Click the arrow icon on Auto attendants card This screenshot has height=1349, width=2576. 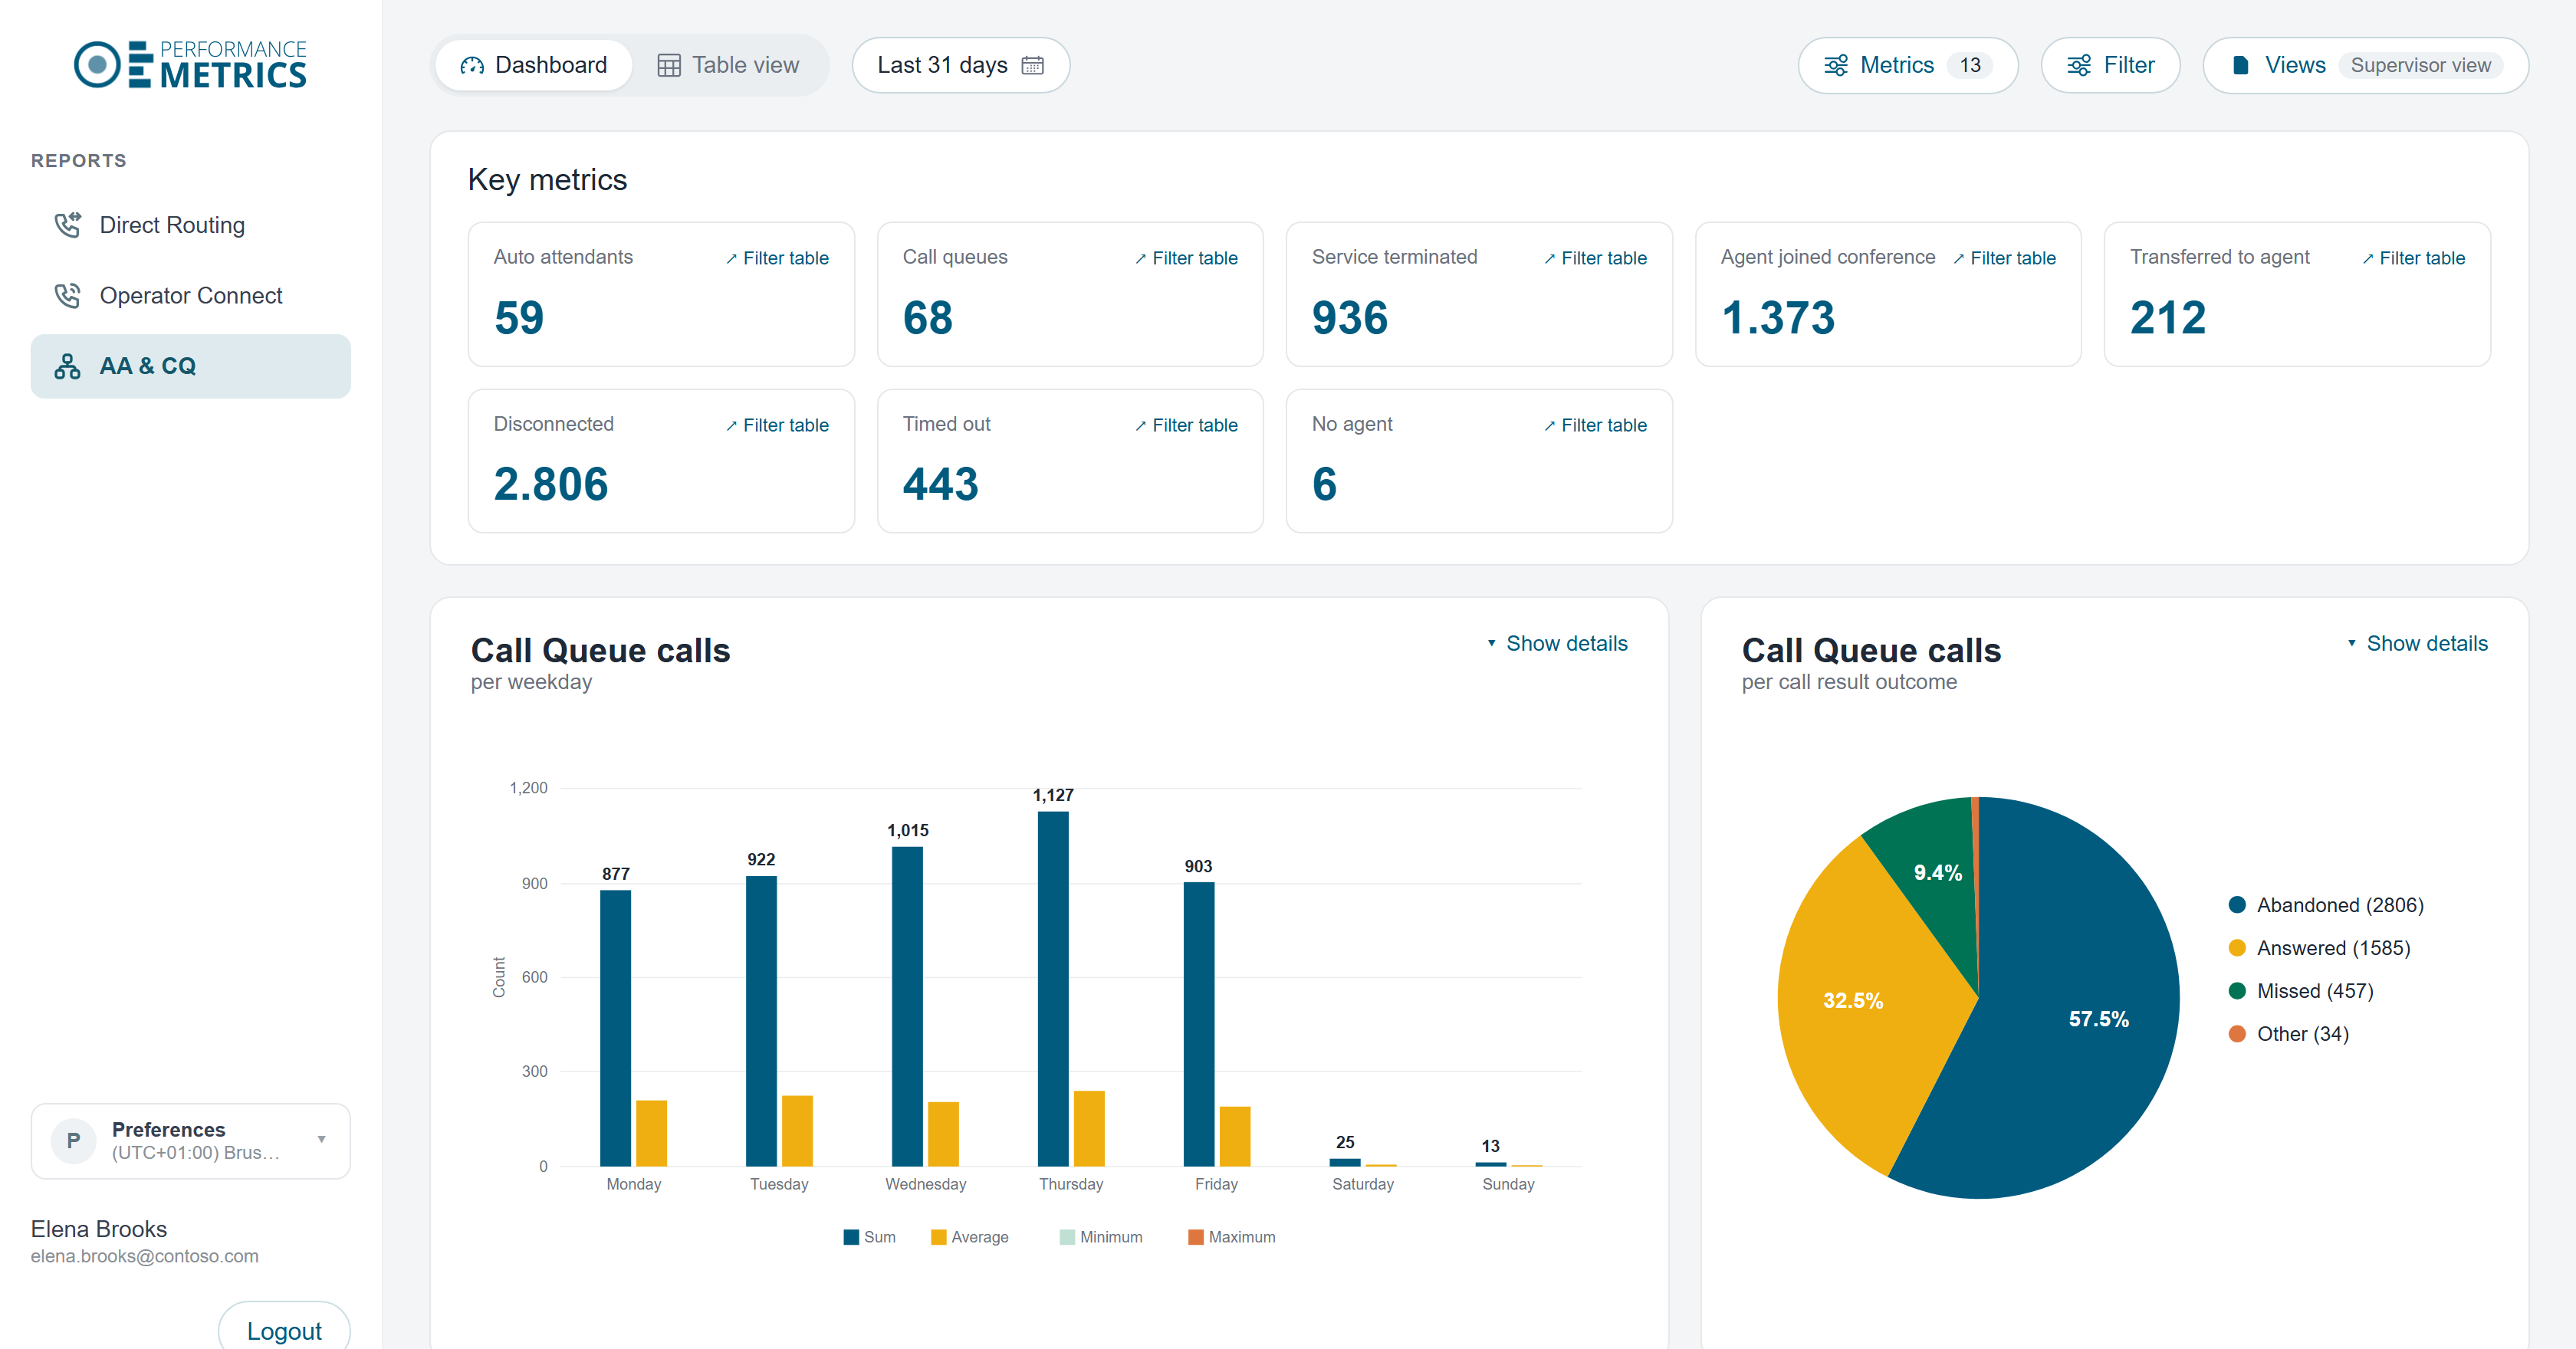click(731, 259)
